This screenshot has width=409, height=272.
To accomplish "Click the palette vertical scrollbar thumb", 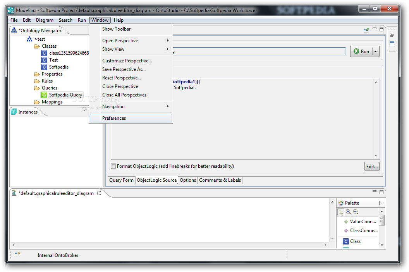I will click(382, 220).
